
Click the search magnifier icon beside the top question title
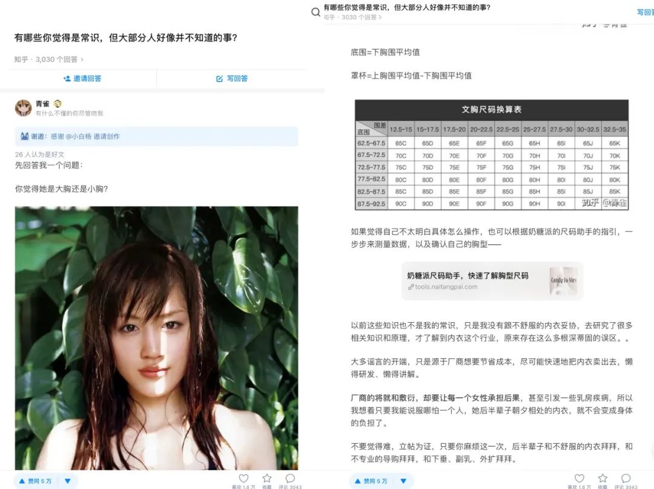315,12
